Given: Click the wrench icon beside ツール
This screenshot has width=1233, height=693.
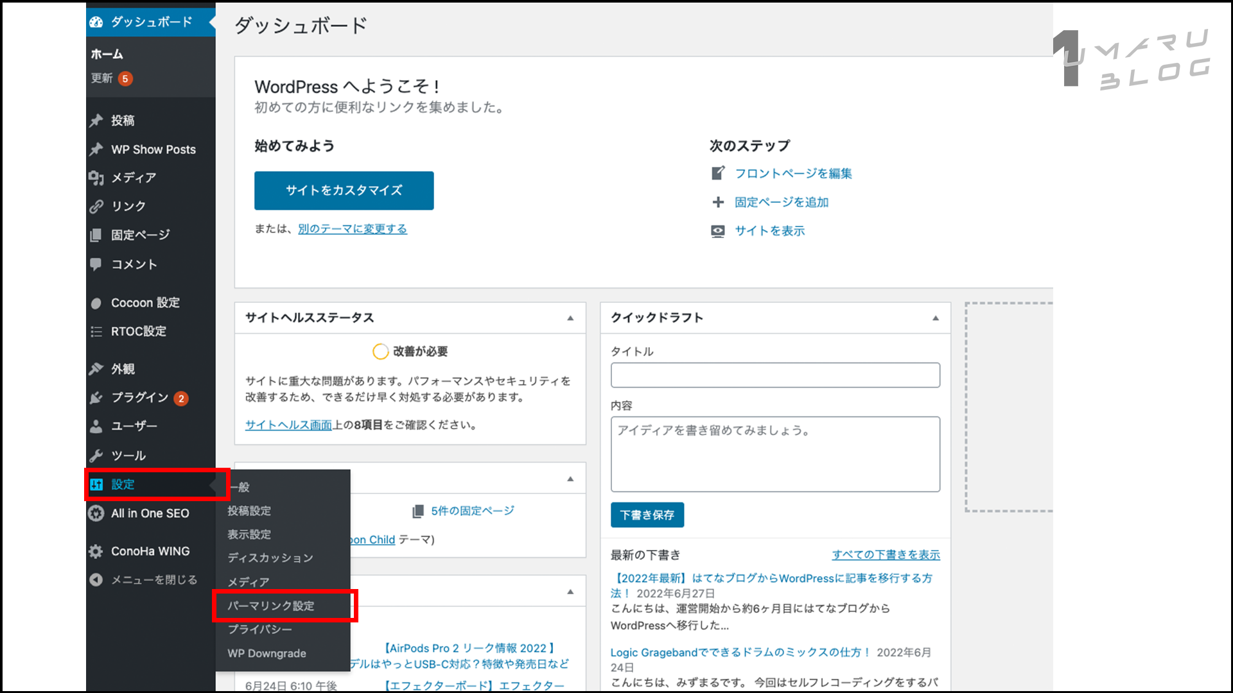Looking at the screenshot, I should point(96,456).
